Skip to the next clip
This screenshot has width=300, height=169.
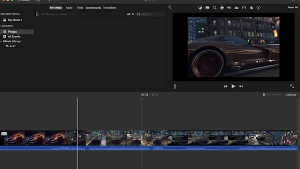click(241, 86)
